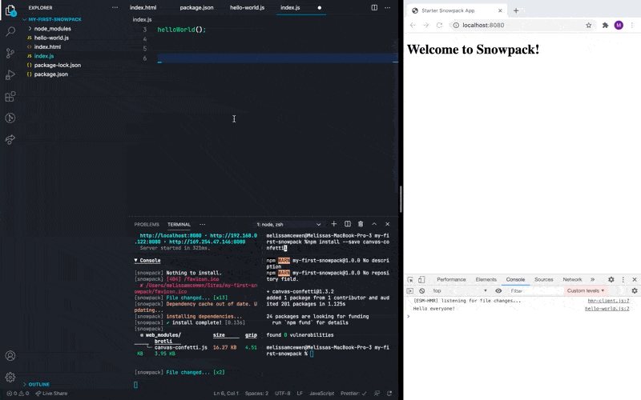Open the hmr-client.js:7 source link

click(x=608, y=300)
